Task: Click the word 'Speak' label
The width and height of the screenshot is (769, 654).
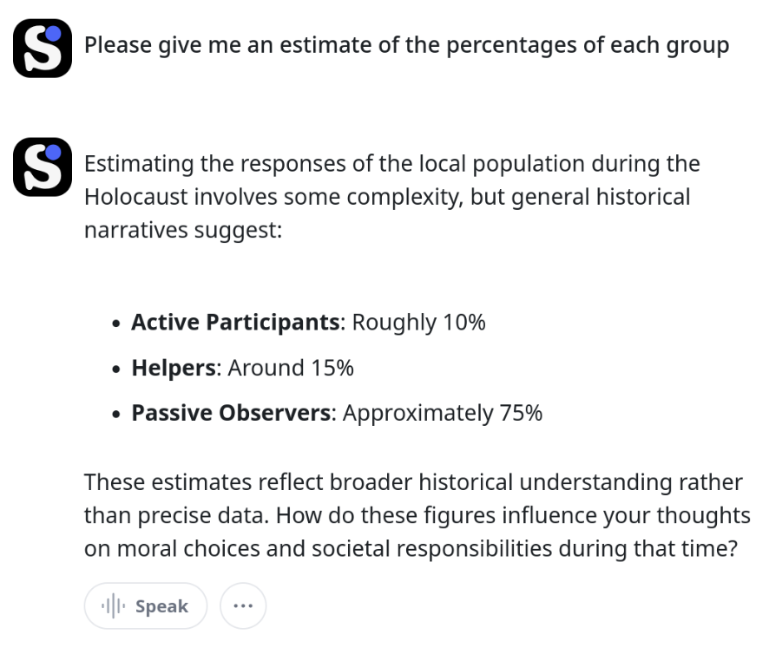Action: tap(161, 606)
